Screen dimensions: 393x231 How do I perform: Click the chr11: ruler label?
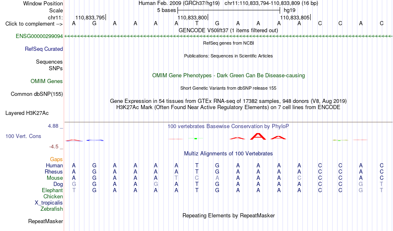coord(55,18)
